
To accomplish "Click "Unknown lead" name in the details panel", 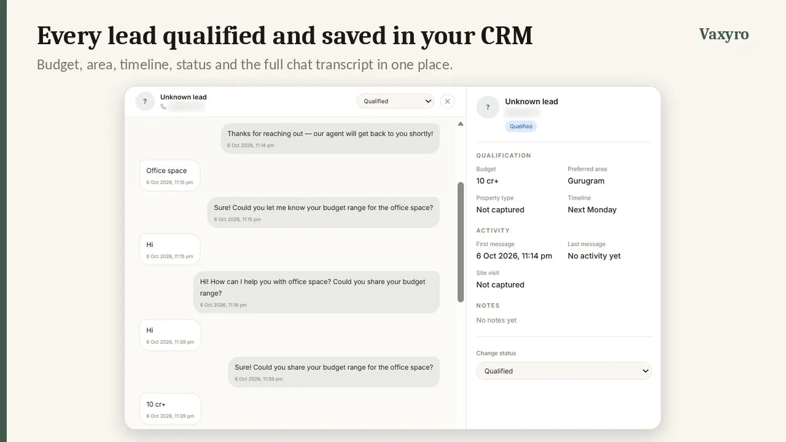I will pyautogui.click(x=532, y=102).
